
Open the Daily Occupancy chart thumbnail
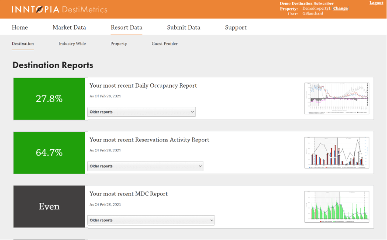337,99
